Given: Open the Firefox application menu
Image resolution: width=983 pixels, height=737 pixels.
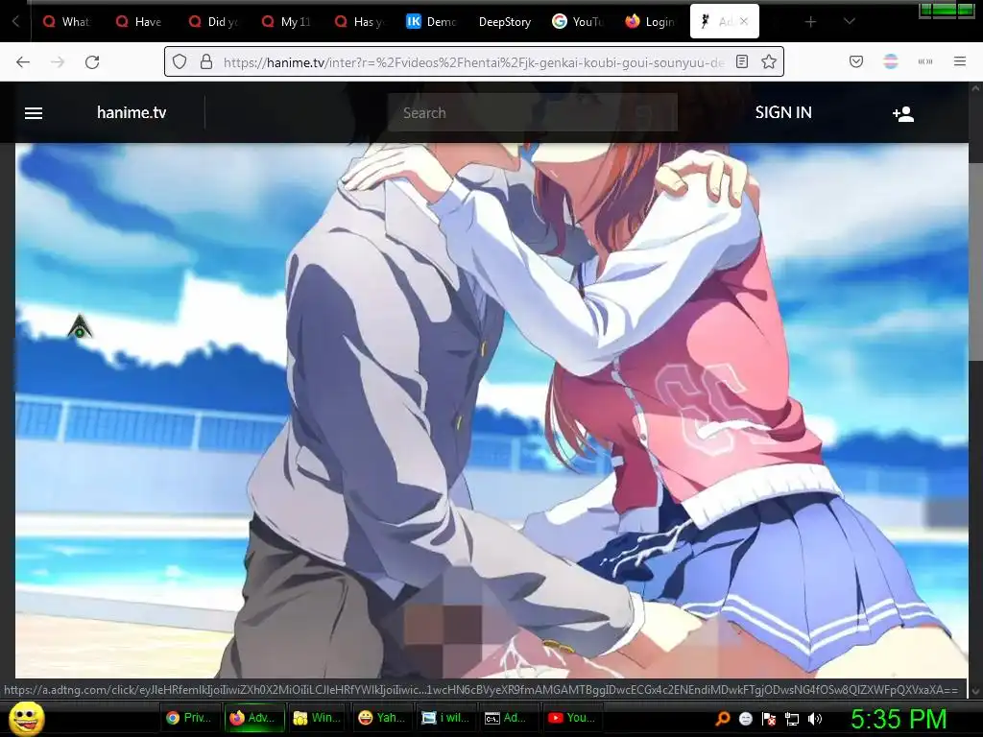Looking at the screenshot, I should pyautogui.click(x=959, y=61).
